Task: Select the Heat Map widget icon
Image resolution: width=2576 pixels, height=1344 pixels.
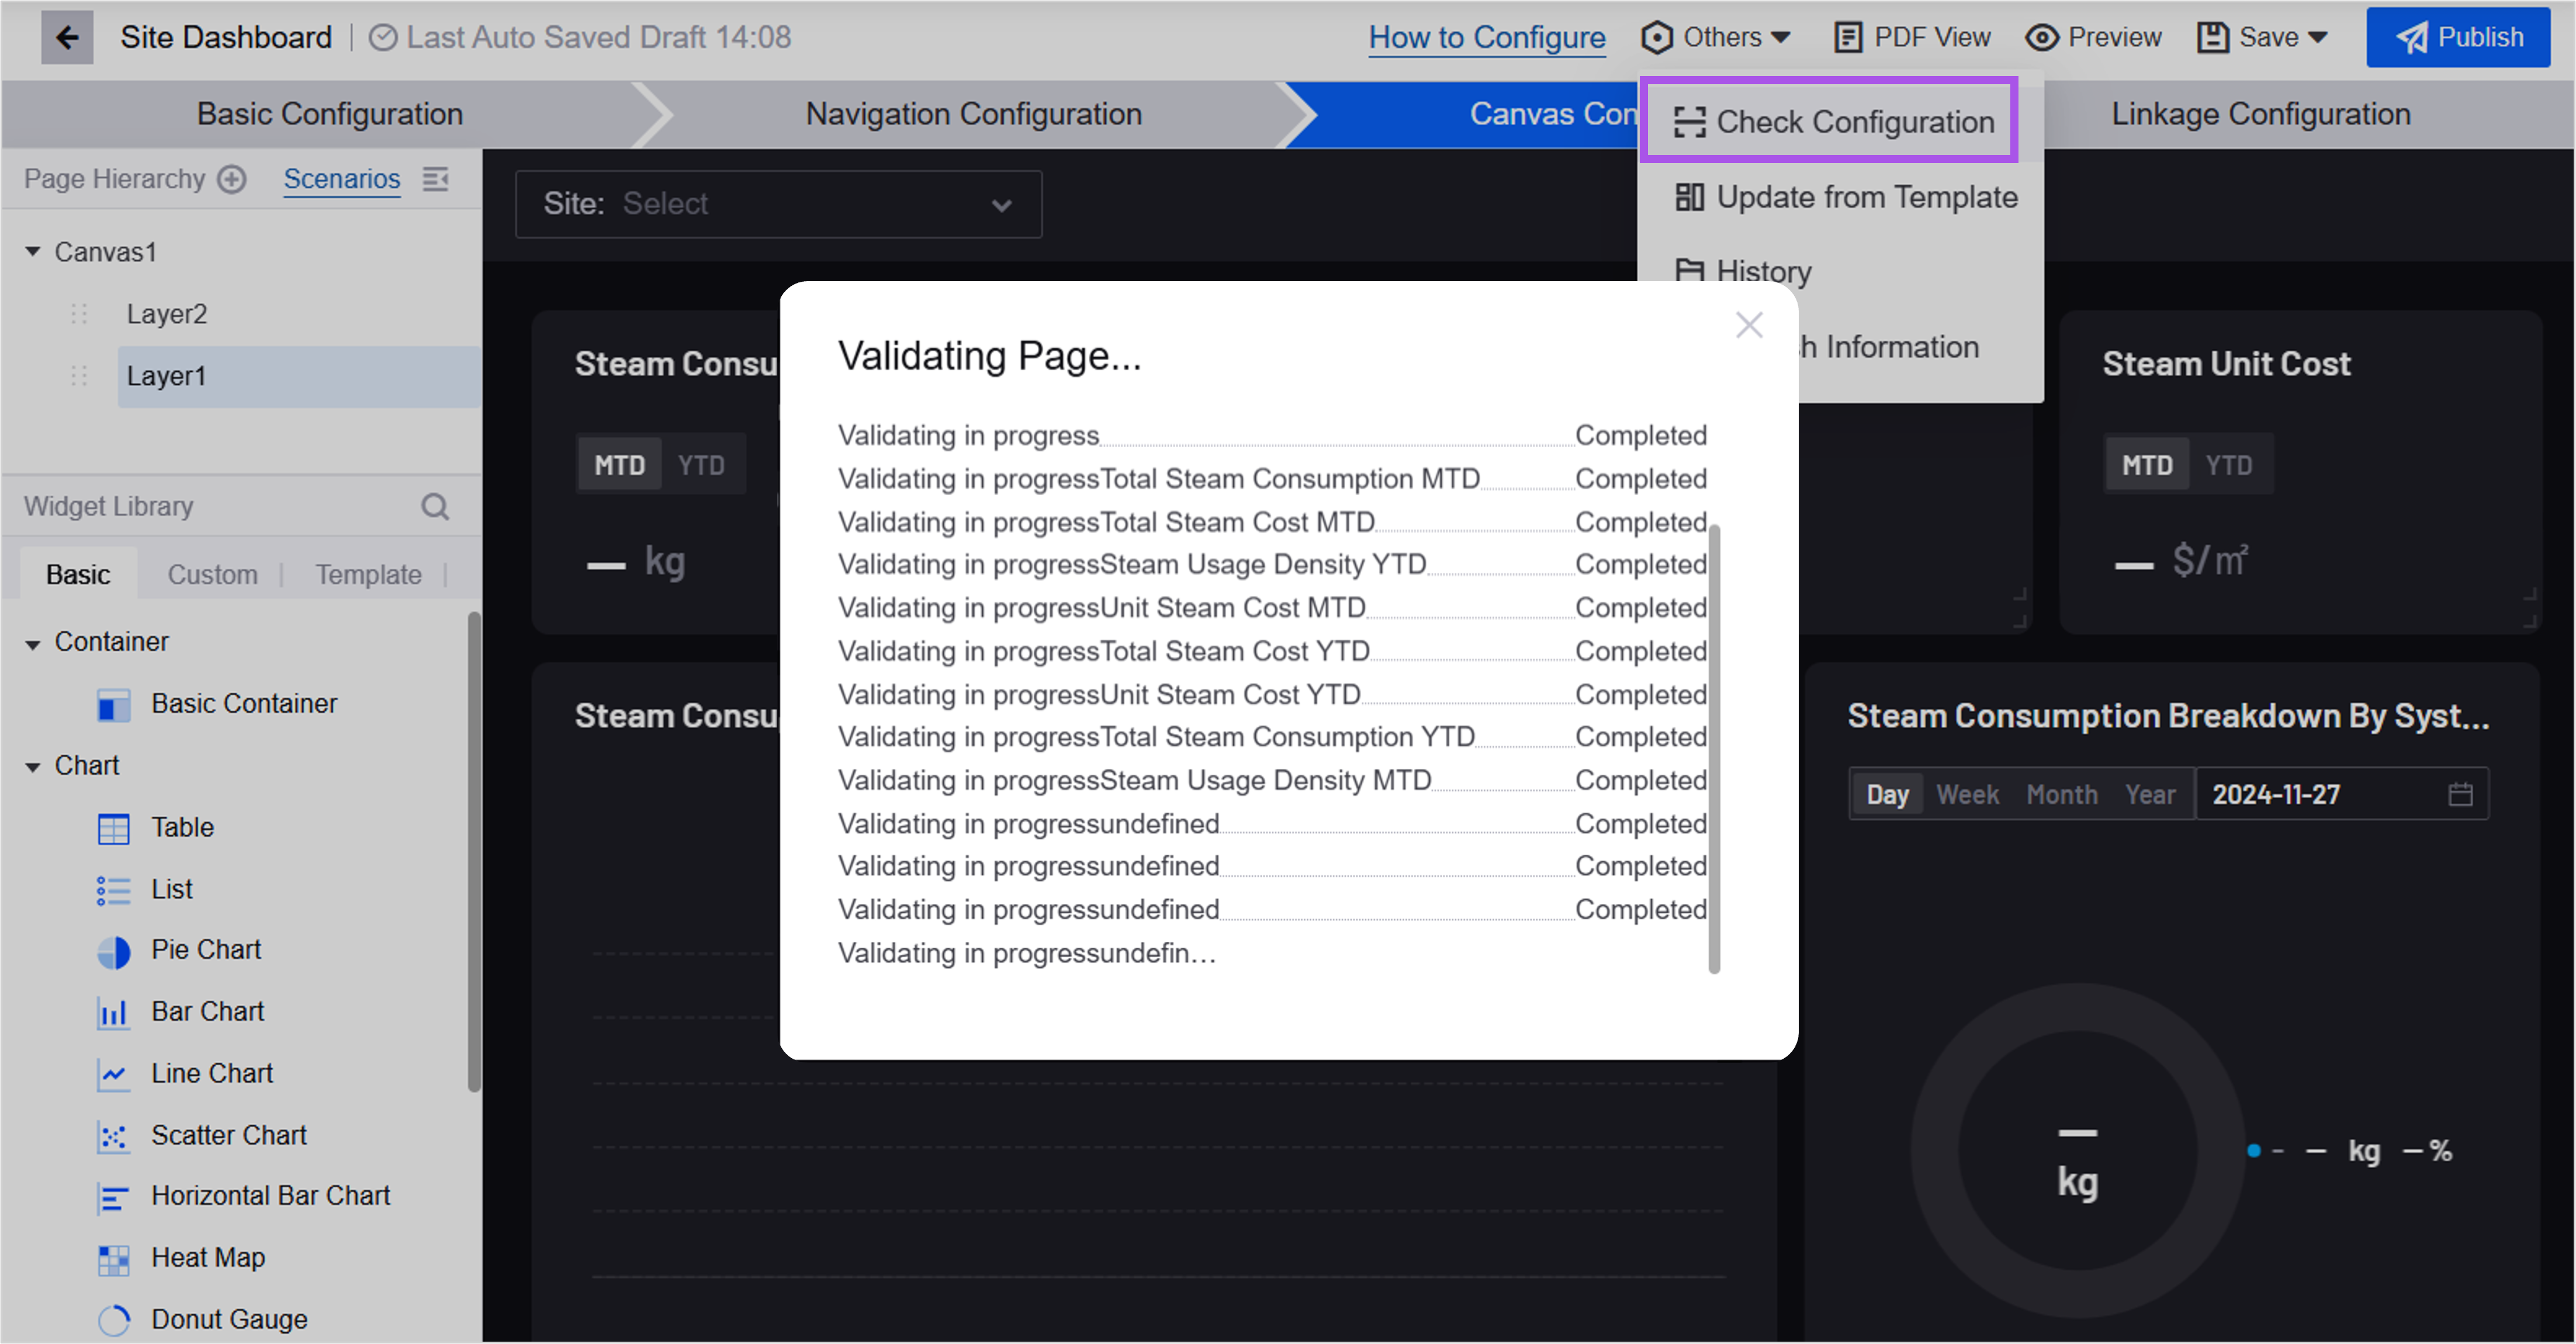Action: coord(113,1259)
